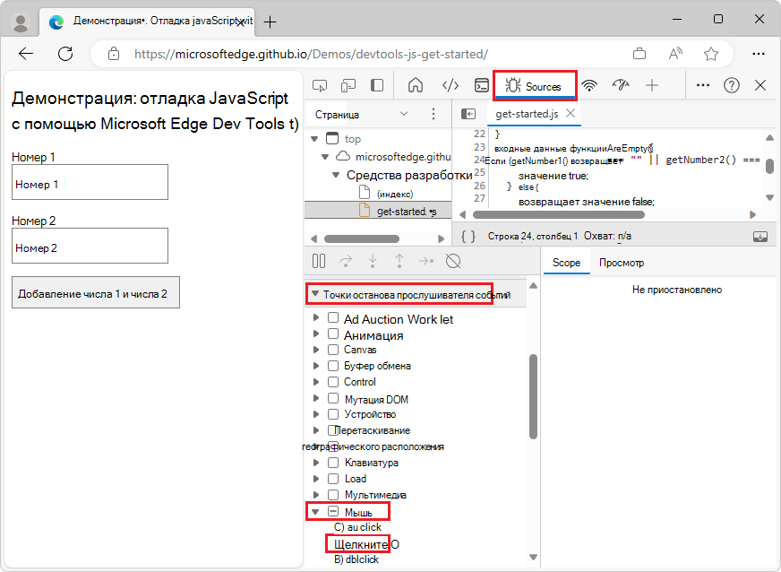The height and width of the screenshot is (572, 781).
Task: Deactivate breakpoints icon
Action: click(x=453, y=261)
